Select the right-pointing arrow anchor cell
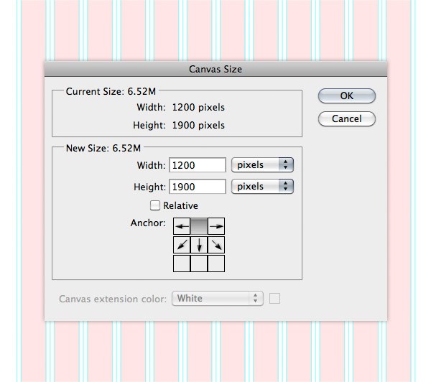The height and width of the screenshot is (382, 431). tap(216, 226)
